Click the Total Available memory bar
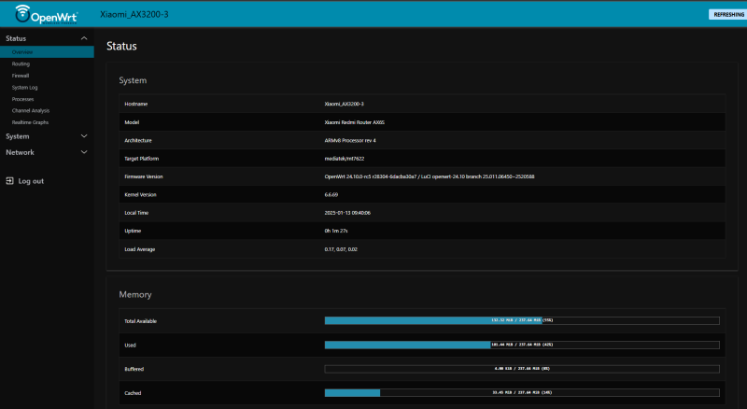 pos(522,321)
